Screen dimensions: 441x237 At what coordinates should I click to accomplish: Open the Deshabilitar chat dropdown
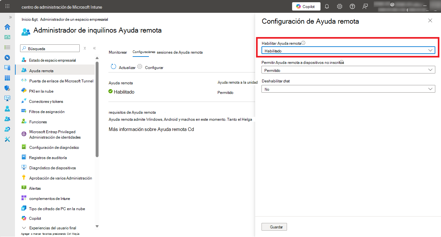[348, 89]
